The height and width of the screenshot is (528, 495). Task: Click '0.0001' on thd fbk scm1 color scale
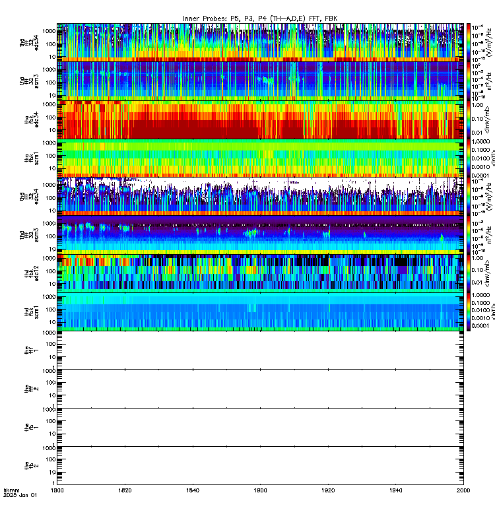click(x=480, y=325)
